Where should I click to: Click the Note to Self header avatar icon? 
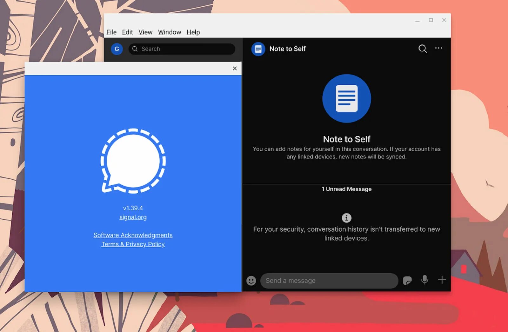click(x=258, y=49)
